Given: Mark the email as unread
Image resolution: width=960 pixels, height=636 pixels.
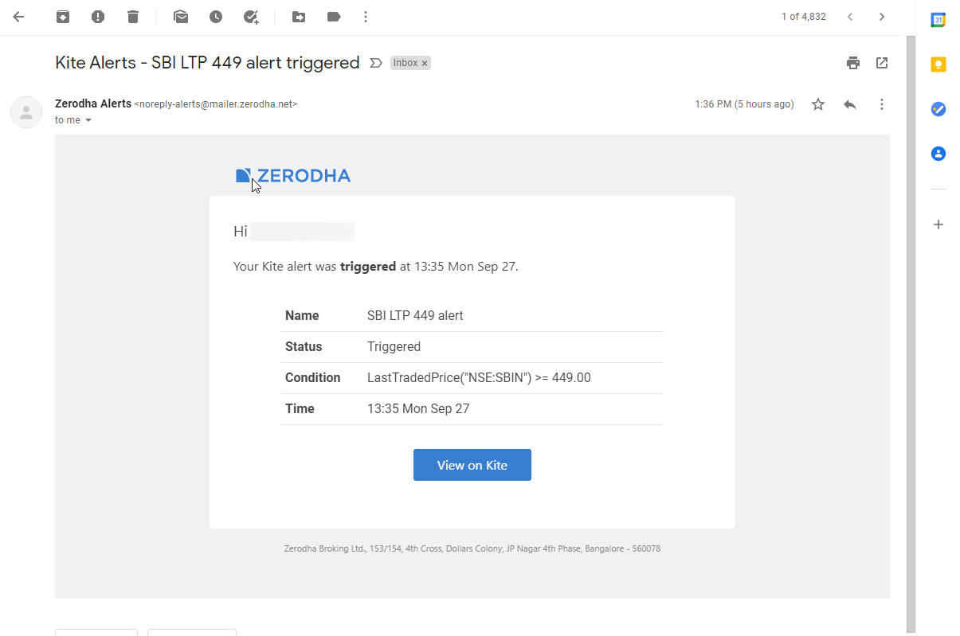Looking at the screenshot, I should [181, 17].
